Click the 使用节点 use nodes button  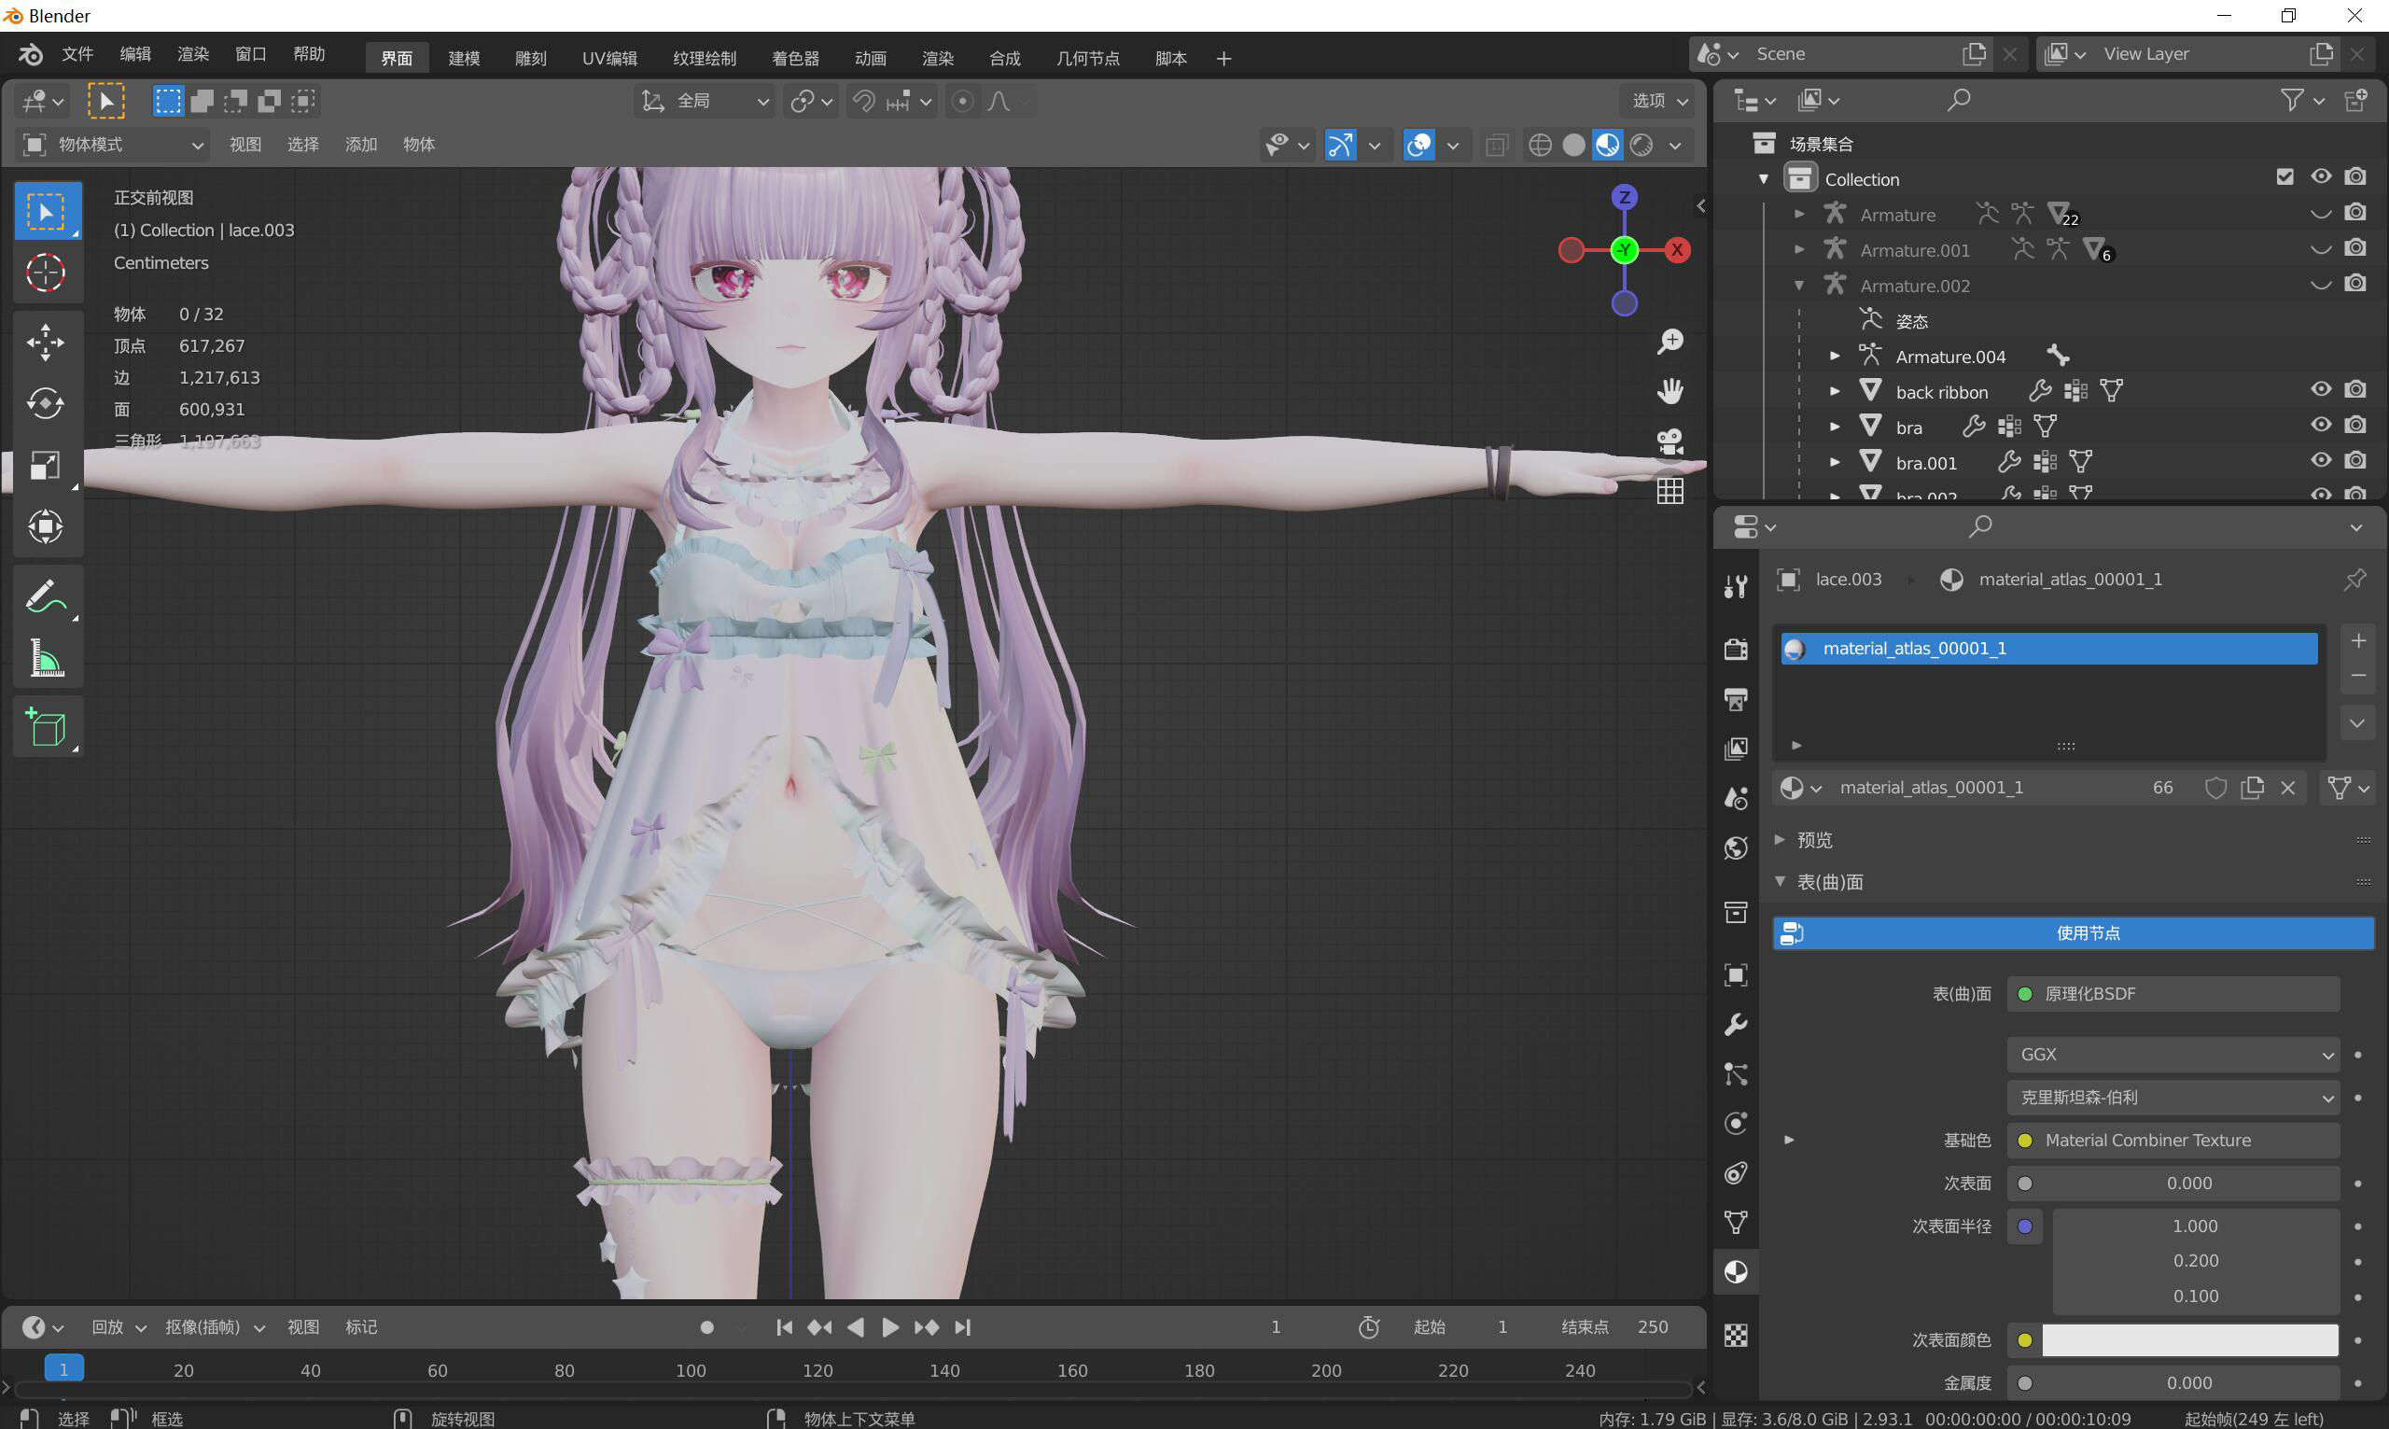pos(2074,933)
